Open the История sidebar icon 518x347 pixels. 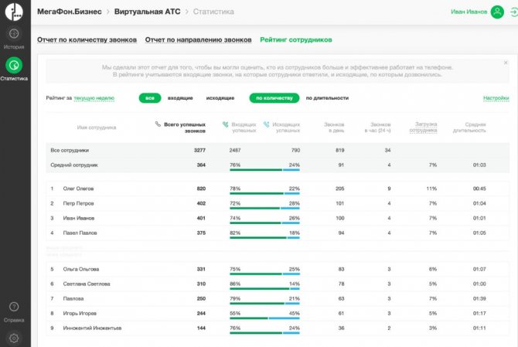pyautogui.click(x=13, y=35)
